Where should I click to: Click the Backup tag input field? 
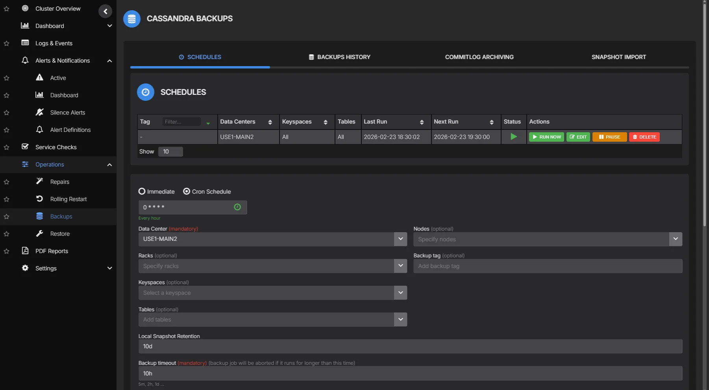(547, 266)
